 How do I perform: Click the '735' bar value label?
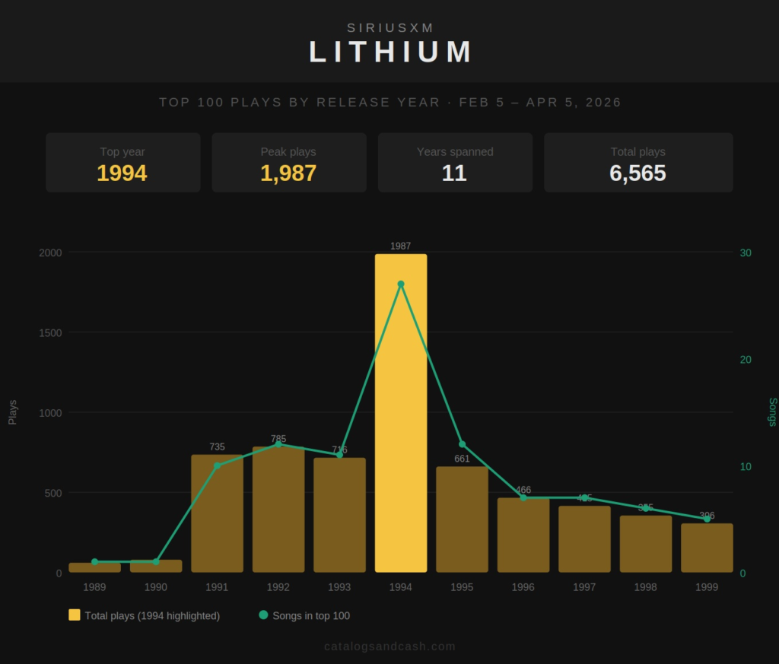point(217,446)
